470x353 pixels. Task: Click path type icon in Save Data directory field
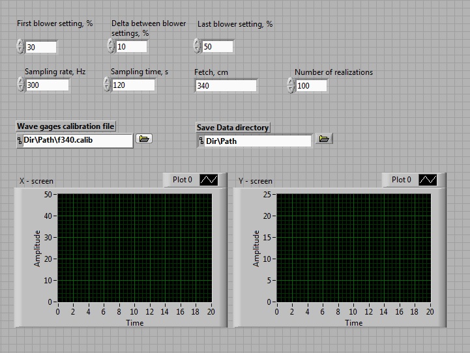pyautogui.click(x=201, y=141)
